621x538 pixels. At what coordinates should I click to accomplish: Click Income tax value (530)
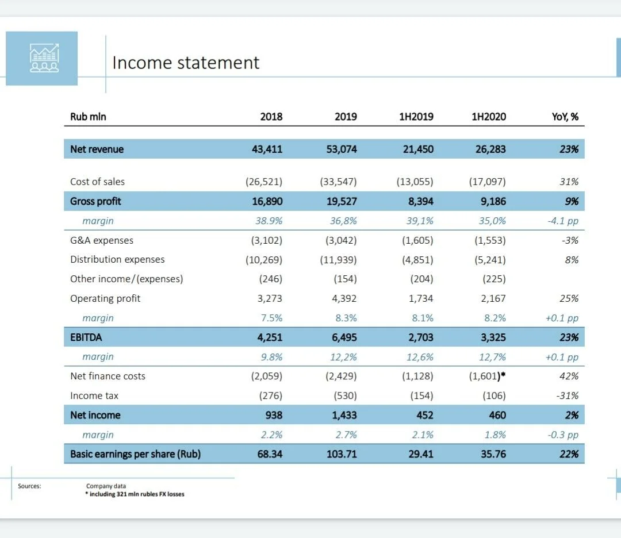tap(346, 396)
